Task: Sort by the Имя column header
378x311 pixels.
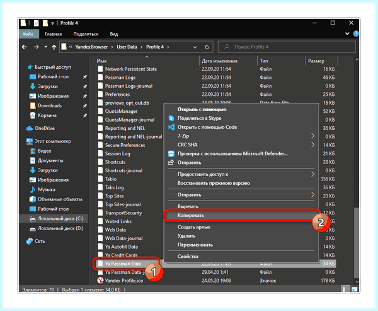Action: 101,61
